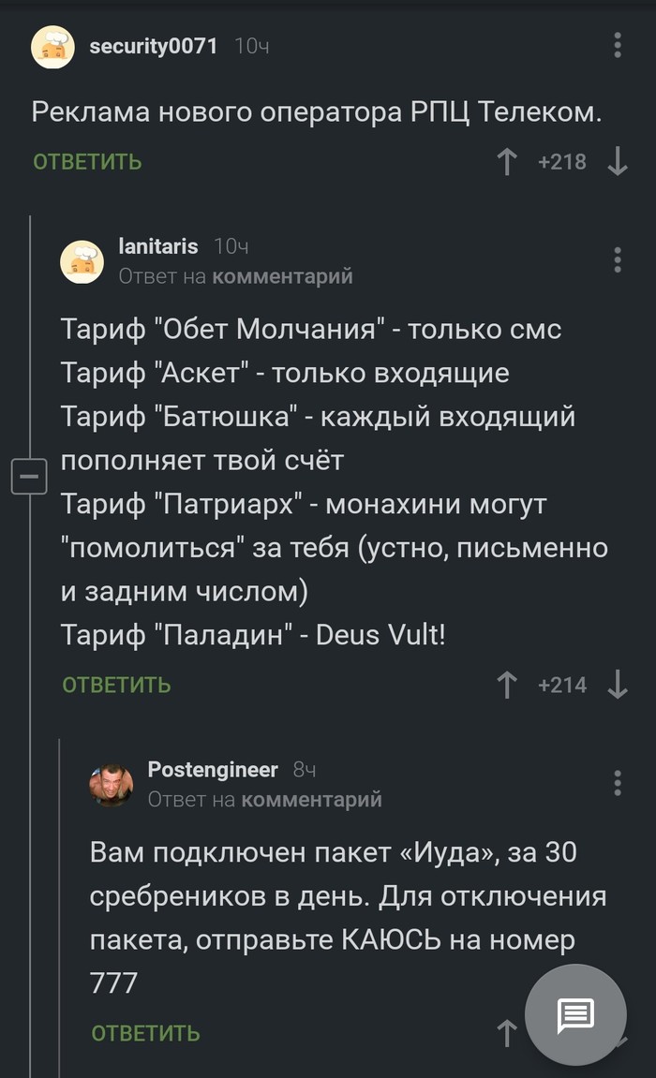
Task: Upvote Postengineer's comment
Action: [507, 1033]
